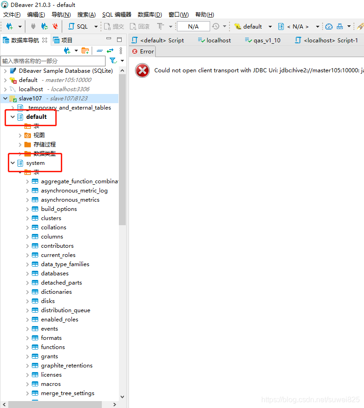Click the clusters table icon
The height and width of the screenshot is (408, 364).
[x=35, y=218]
